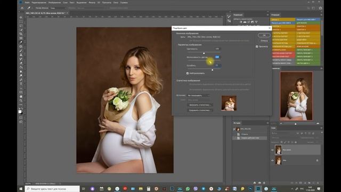Select the Eraser tool
Screen dimensions: 341x192
(x=21, y=63)
